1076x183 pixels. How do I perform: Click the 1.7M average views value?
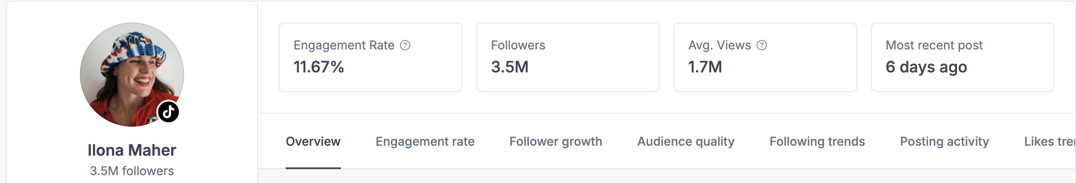pyautogui.click(x=705, y=67)
